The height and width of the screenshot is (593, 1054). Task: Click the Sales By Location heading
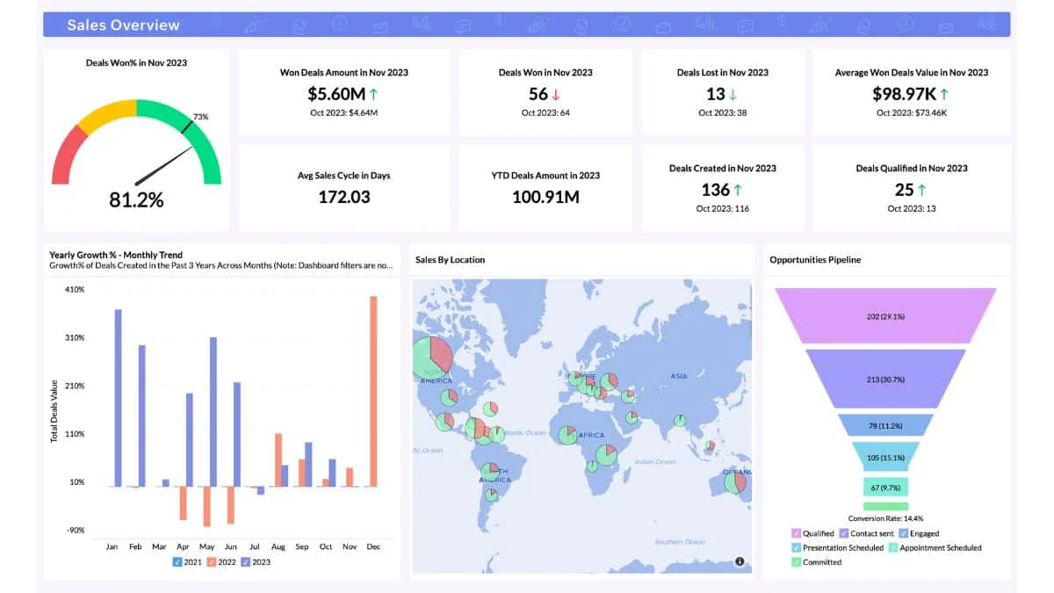[451, 260]
